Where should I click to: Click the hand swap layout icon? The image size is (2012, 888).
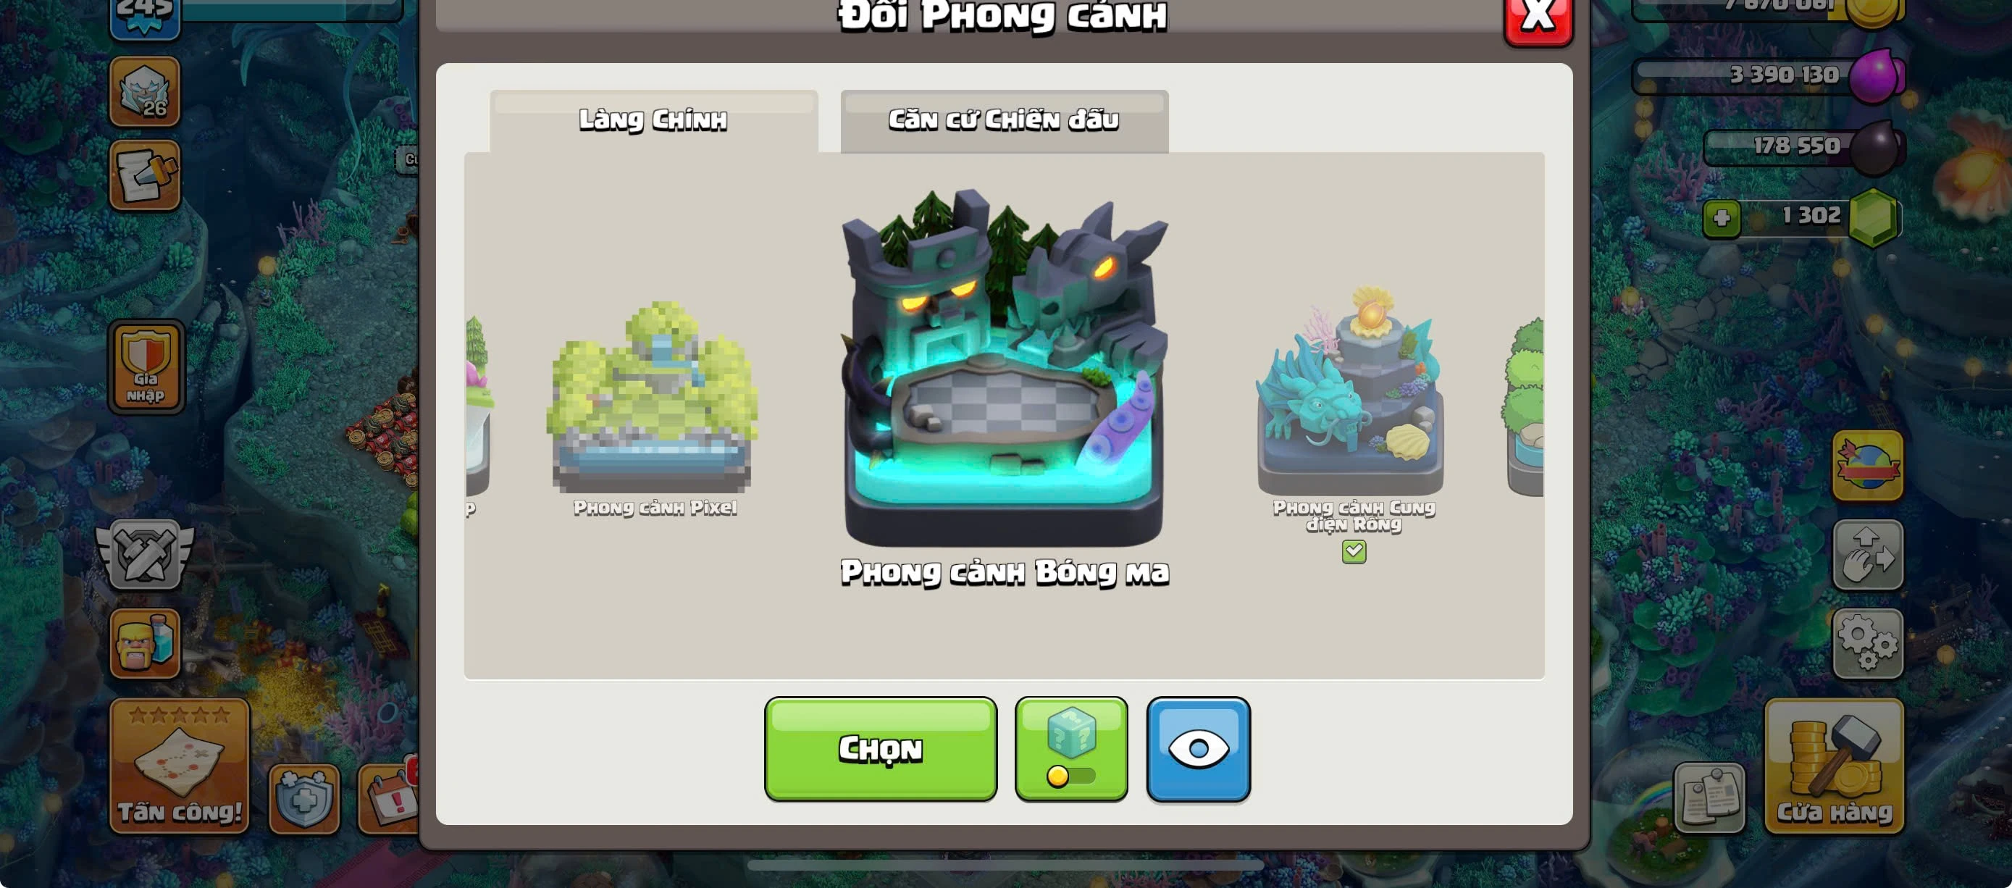coord(1867,555)
